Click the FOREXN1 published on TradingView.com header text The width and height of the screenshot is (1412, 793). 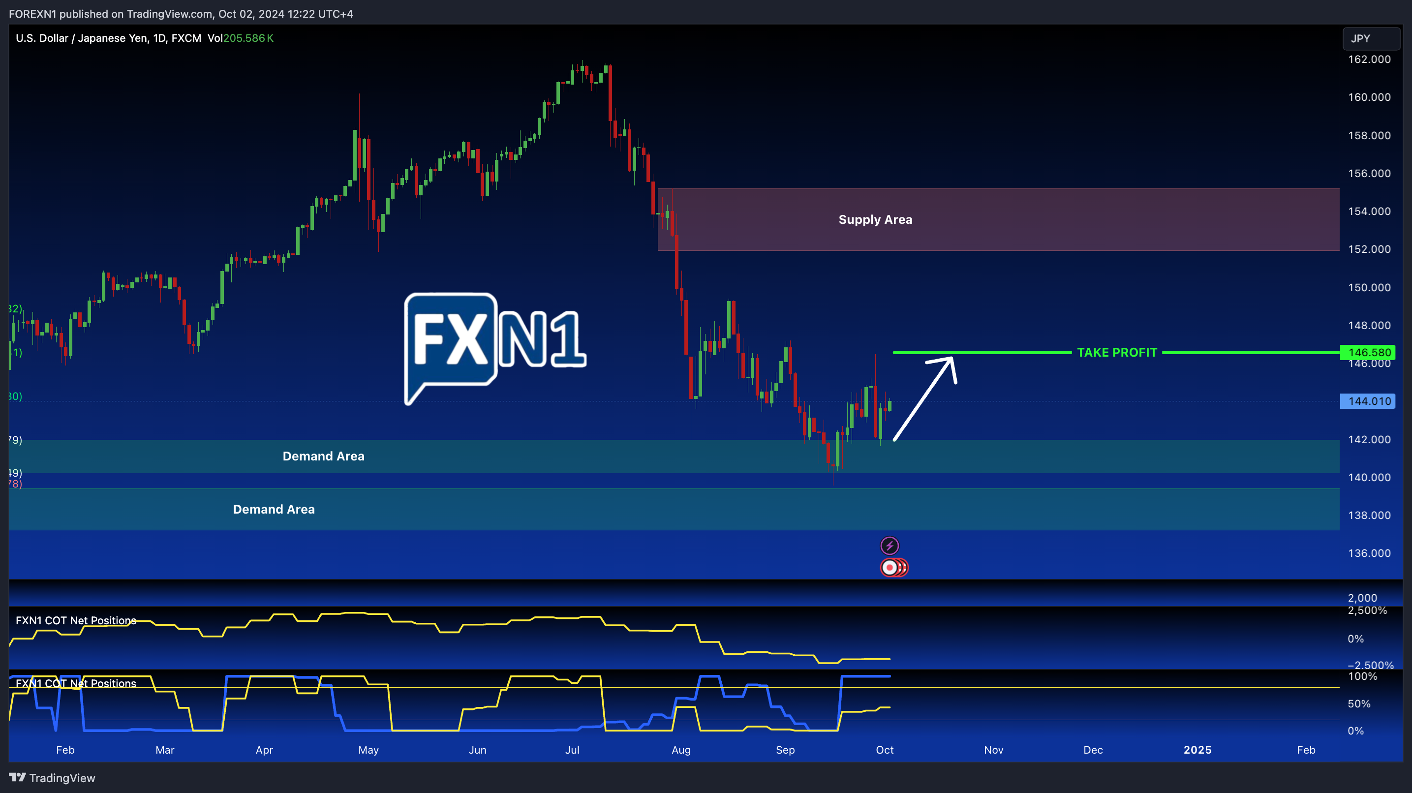181,14
